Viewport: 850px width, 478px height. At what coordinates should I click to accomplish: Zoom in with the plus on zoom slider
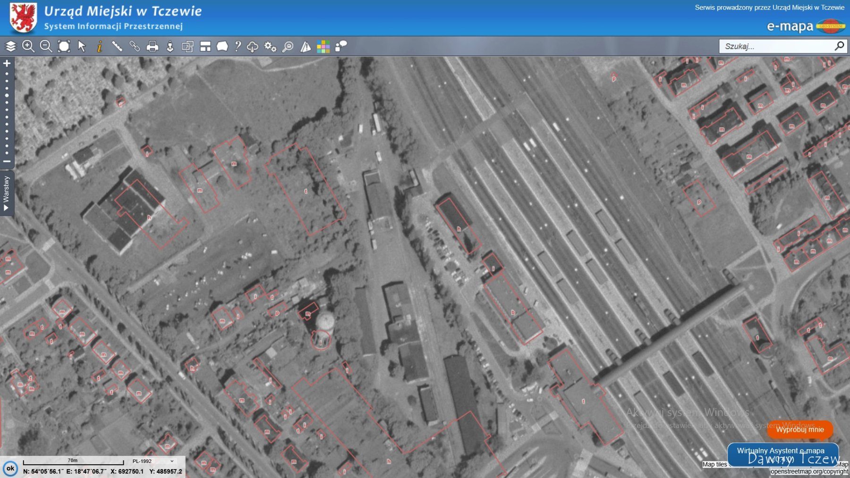click(7, 63)
